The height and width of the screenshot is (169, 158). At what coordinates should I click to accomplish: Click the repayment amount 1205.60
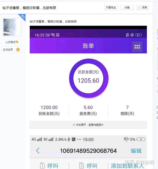click(88, 81)
